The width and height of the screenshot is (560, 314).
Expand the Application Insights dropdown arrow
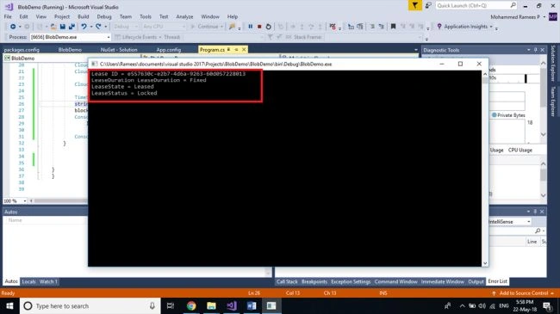[x=491, y=27]
